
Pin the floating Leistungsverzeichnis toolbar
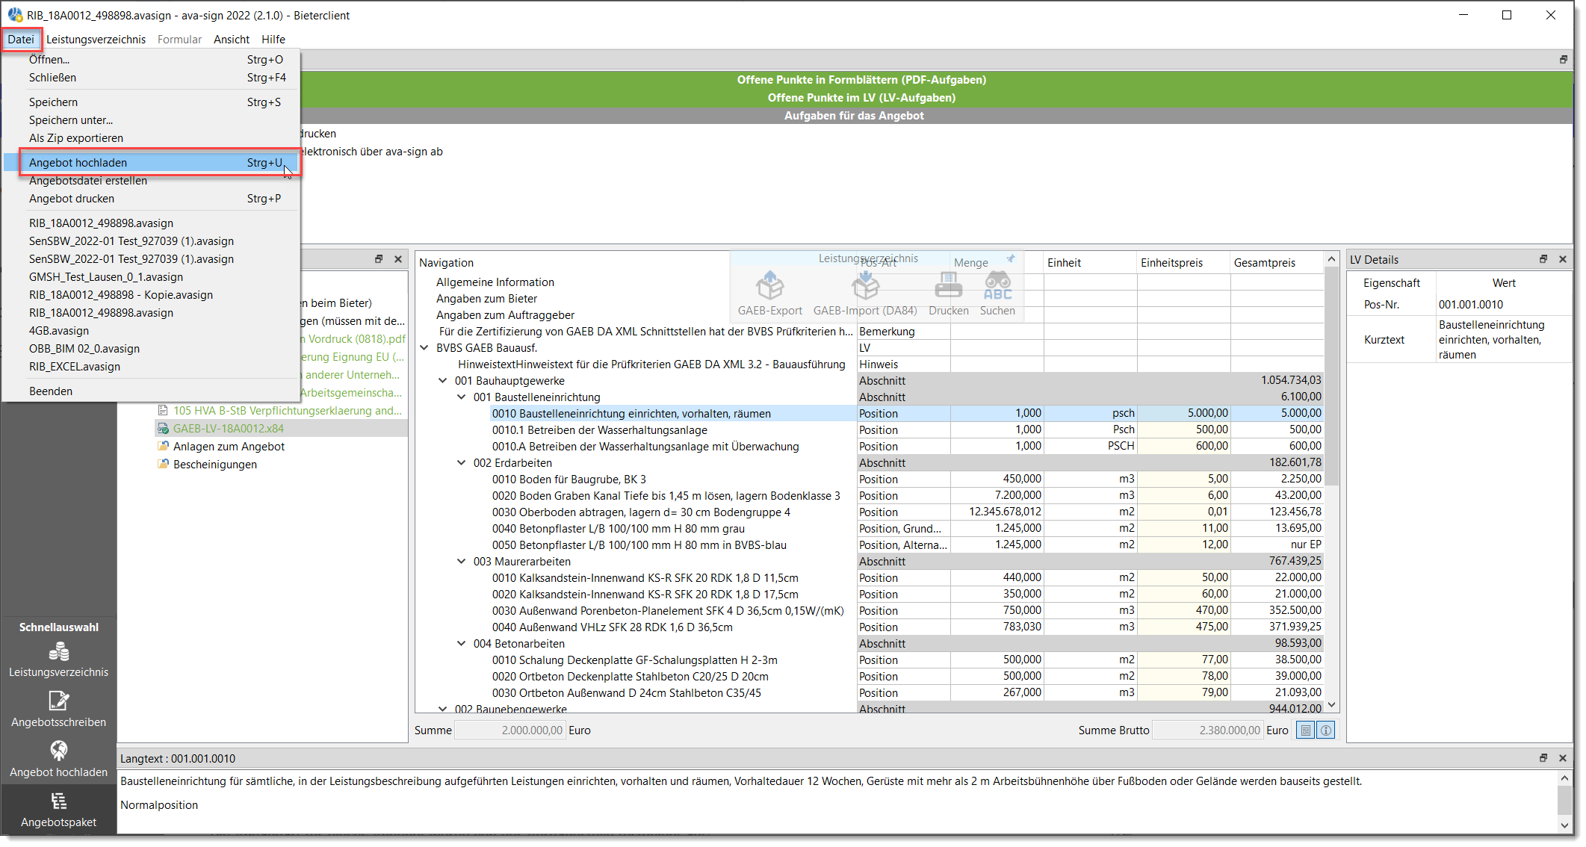(1011, 258)
